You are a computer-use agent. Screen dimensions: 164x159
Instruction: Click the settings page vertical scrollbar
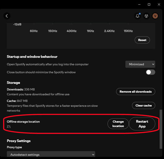coord(161,129)
